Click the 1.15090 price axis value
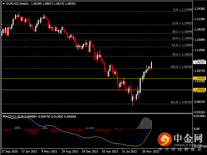This screenshot has height=155, width=207. 199,40
